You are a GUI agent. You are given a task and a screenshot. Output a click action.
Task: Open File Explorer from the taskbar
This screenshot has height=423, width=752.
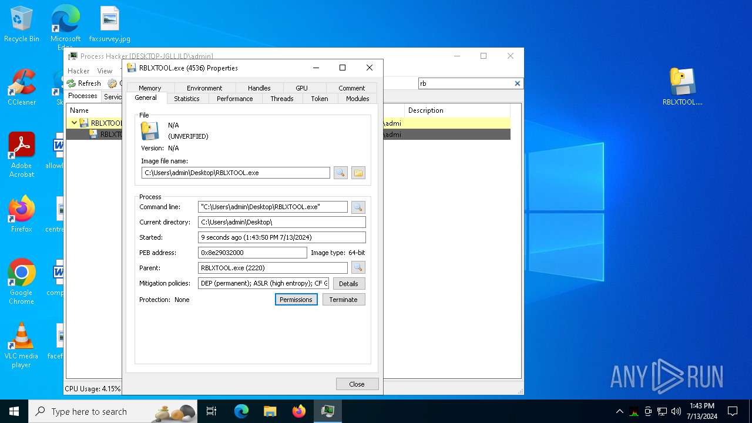[x=270, y=411]
